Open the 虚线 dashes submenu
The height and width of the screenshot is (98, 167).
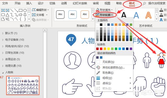(114, 83)
